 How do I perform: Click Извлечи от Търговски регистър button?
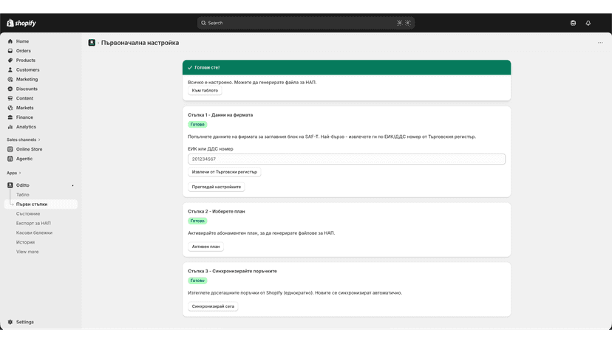point(225,172)
